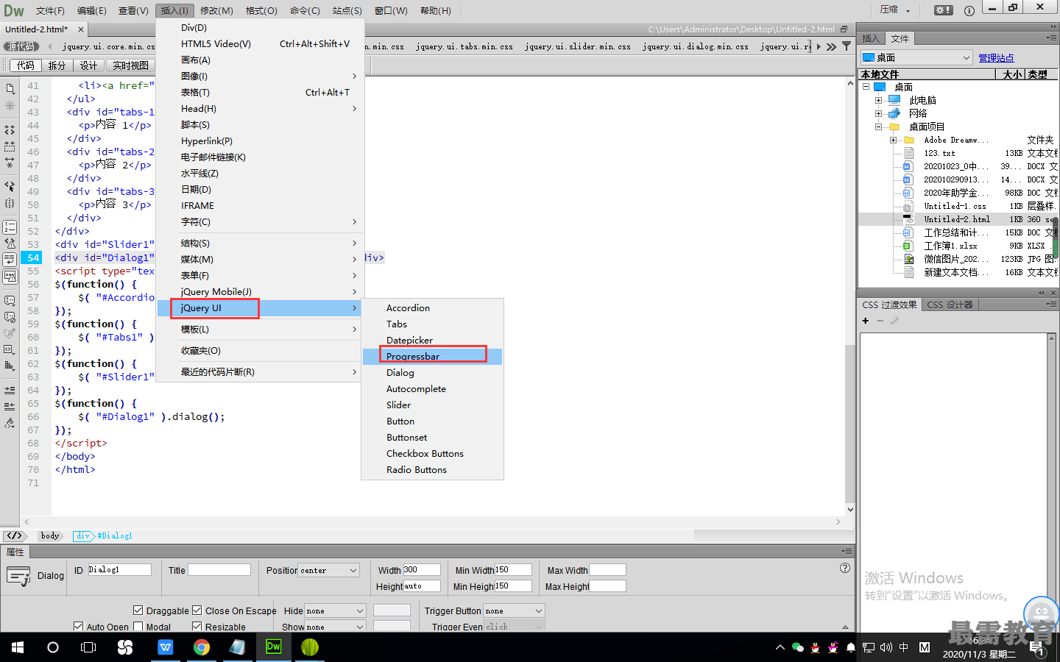Expand Adobe Dreamw... folder node
Screen dimensions: 1060x662
pyautogui.click(x=893, y=140)
